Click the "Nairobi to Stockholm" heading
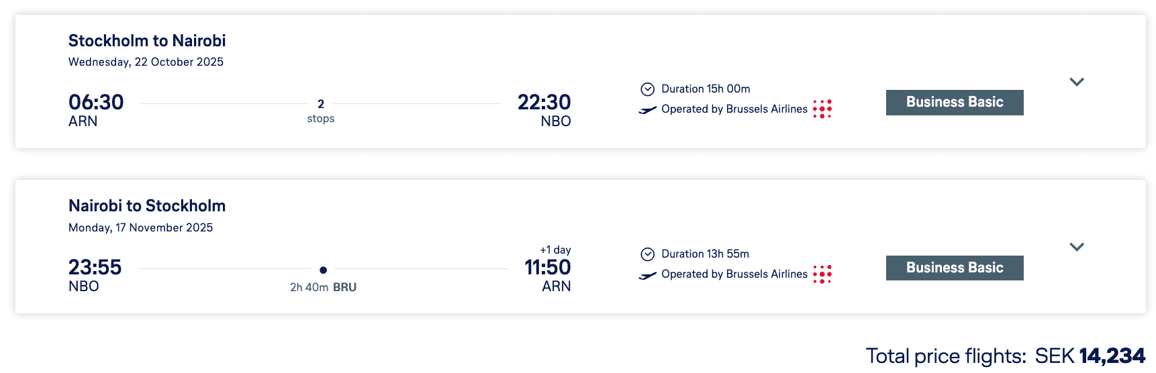Viewport: 1156px width, 373px height. click(x=147, y=206)
